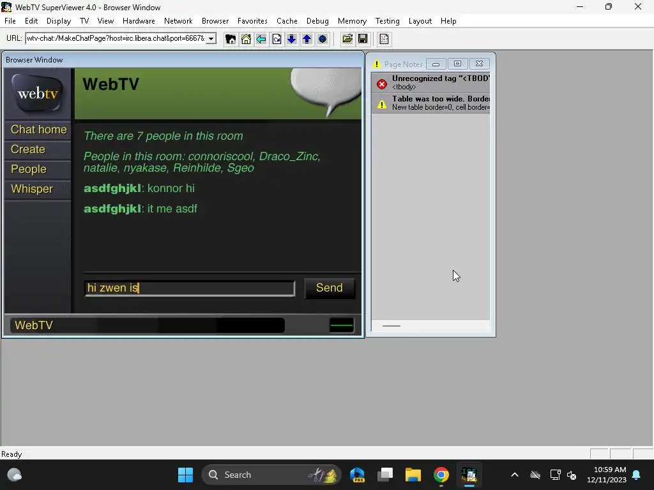Go to Chat home link
Viewport: 654px width, 490px height.
click(x=38, y=130)
